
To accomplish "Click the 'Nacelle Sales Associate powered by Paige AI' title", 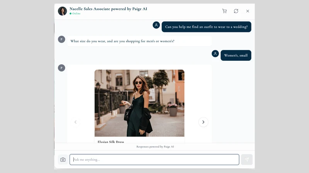I will tap(108, 9).
